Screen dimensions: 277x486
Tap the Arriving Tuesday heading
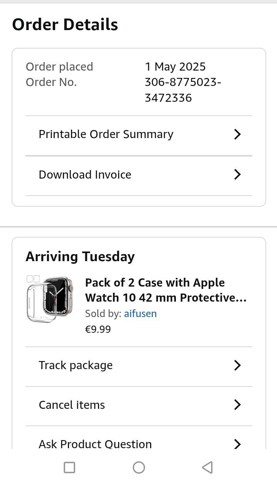(80, 256)
